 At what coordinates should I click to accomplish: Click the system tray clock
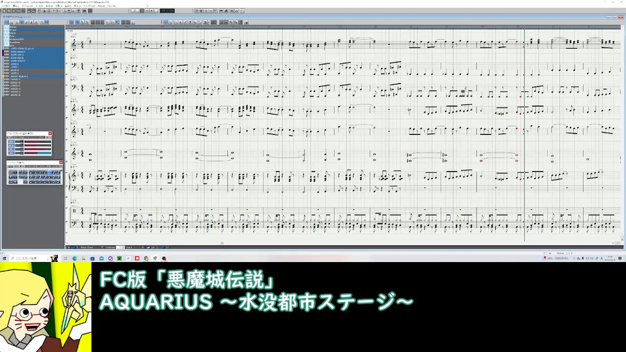[x=610, y=258]
